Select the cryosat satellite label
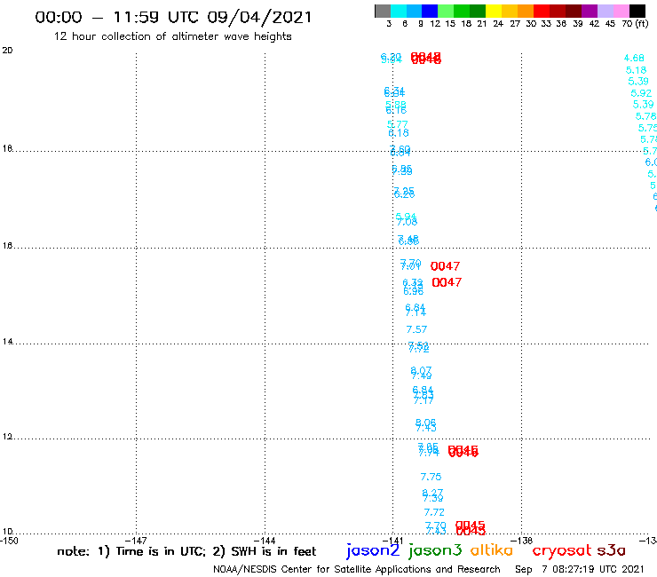The image size is (657, 577). coord(562,551)
